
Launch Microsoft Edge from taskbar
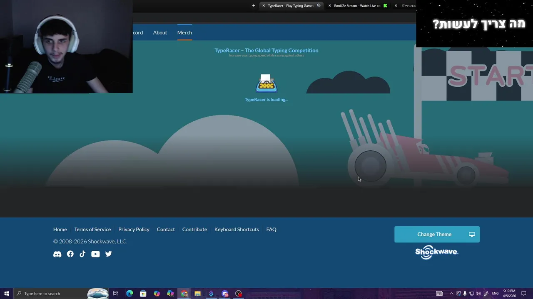(x=130, y=294)
